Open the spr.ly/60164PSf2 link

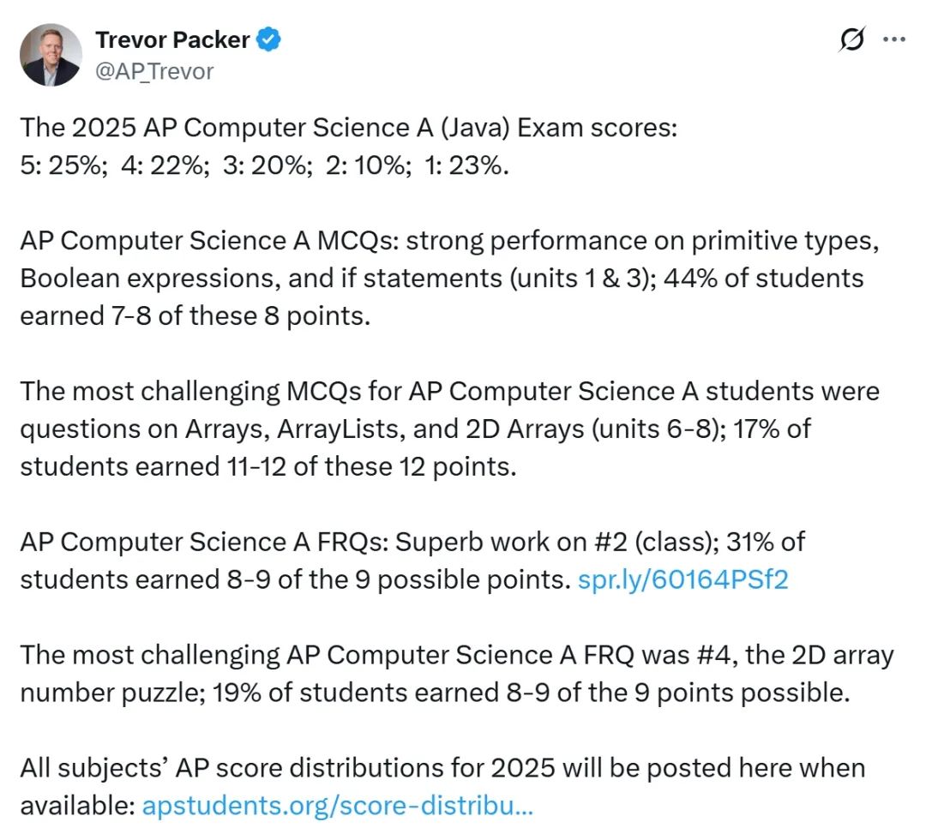pos(682,579)
